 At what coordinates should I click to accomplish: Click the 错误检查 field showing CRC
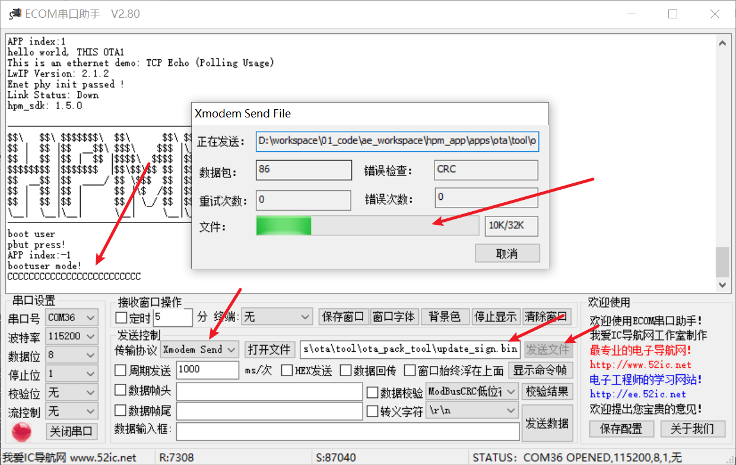487,170
